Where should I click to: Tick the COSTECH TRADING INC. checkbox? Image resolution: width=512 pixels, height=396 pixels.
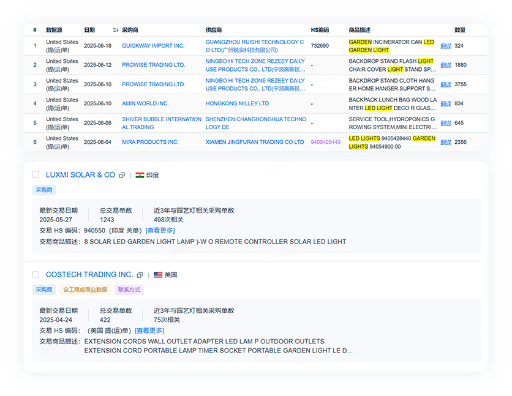pyautogui.click(x=36, y=275)
